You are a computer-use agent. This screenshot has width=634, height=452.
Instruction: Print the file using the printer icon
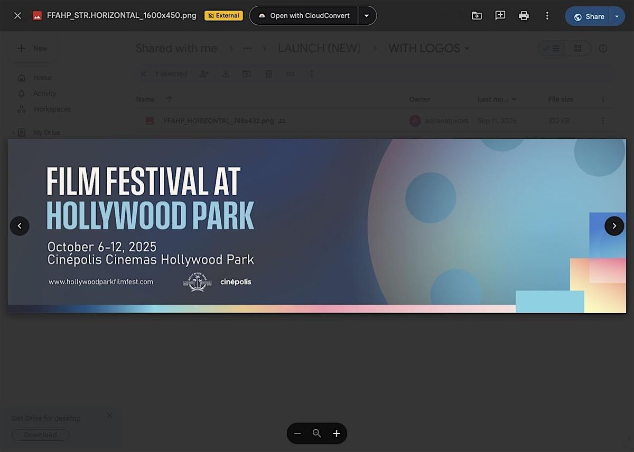click(524, 16)
